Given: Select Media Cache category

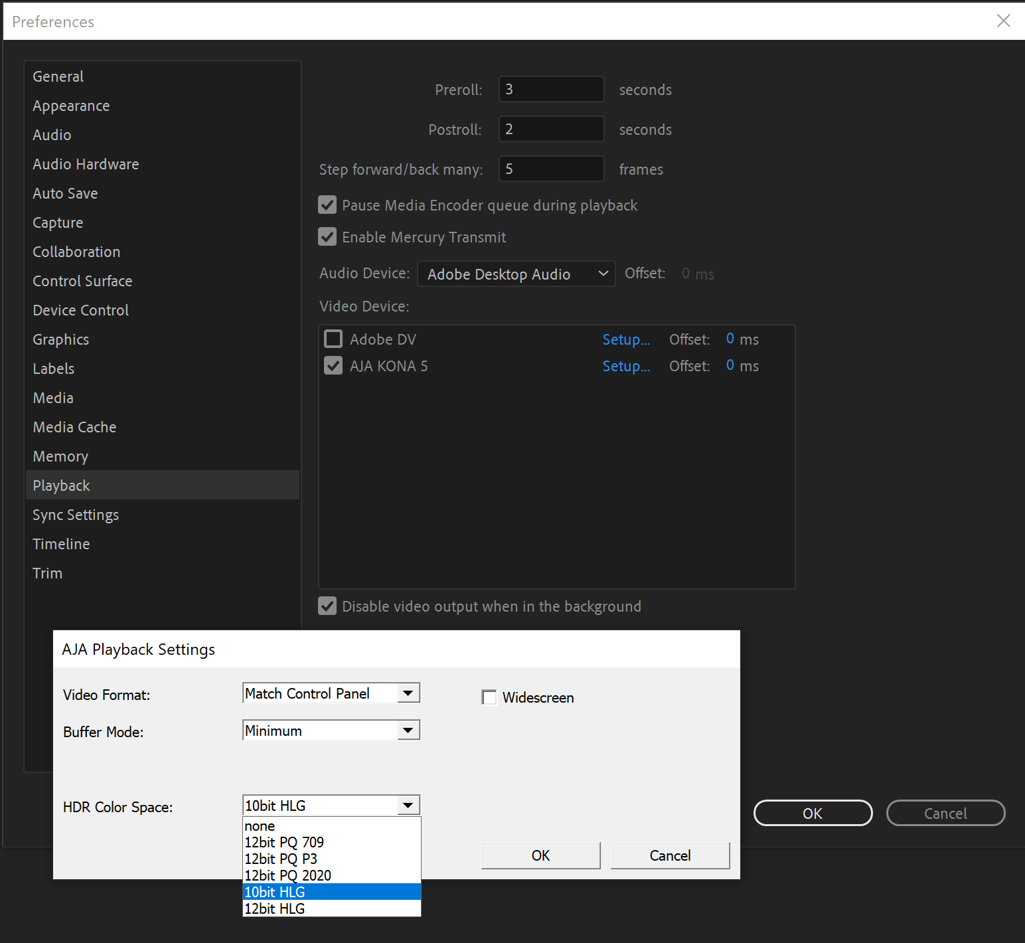Looking at the screenshot, I should pos(162,427).
